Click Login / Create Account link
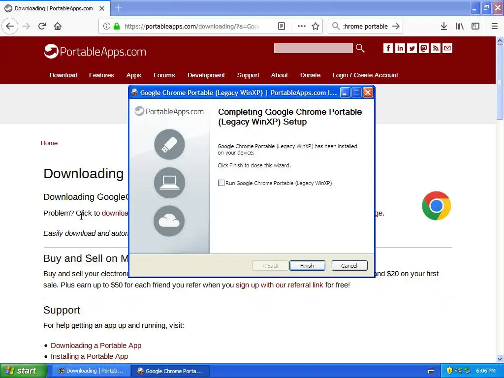 [365, 75]
